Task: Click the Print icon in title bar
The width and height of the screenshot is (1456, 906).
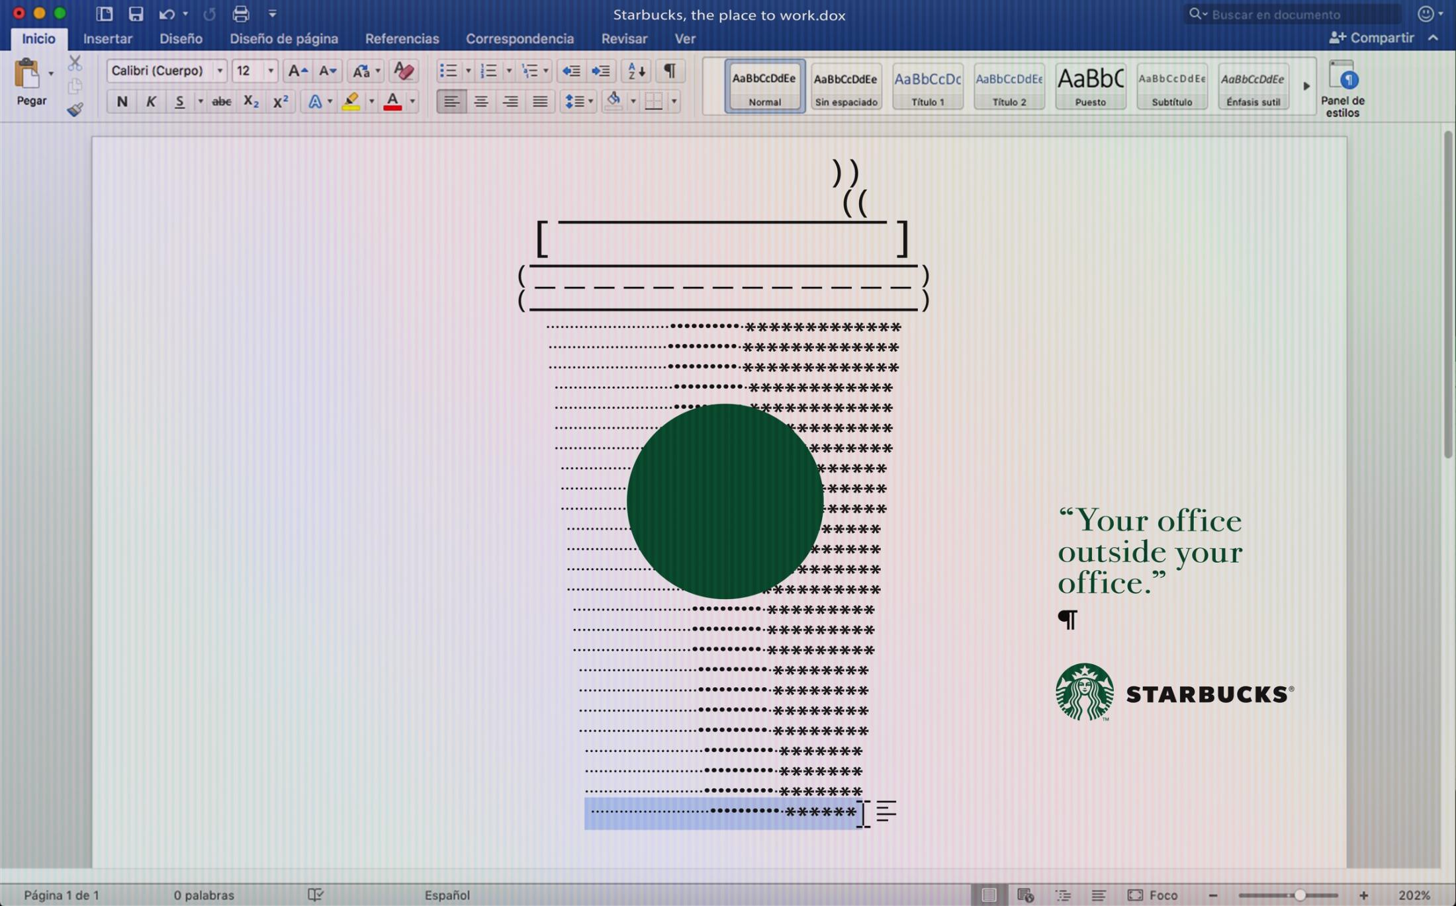Action: (x=240, y=14)
